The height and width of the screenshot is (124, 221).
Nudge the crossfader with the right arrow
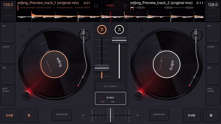click(x=138, y=115)
